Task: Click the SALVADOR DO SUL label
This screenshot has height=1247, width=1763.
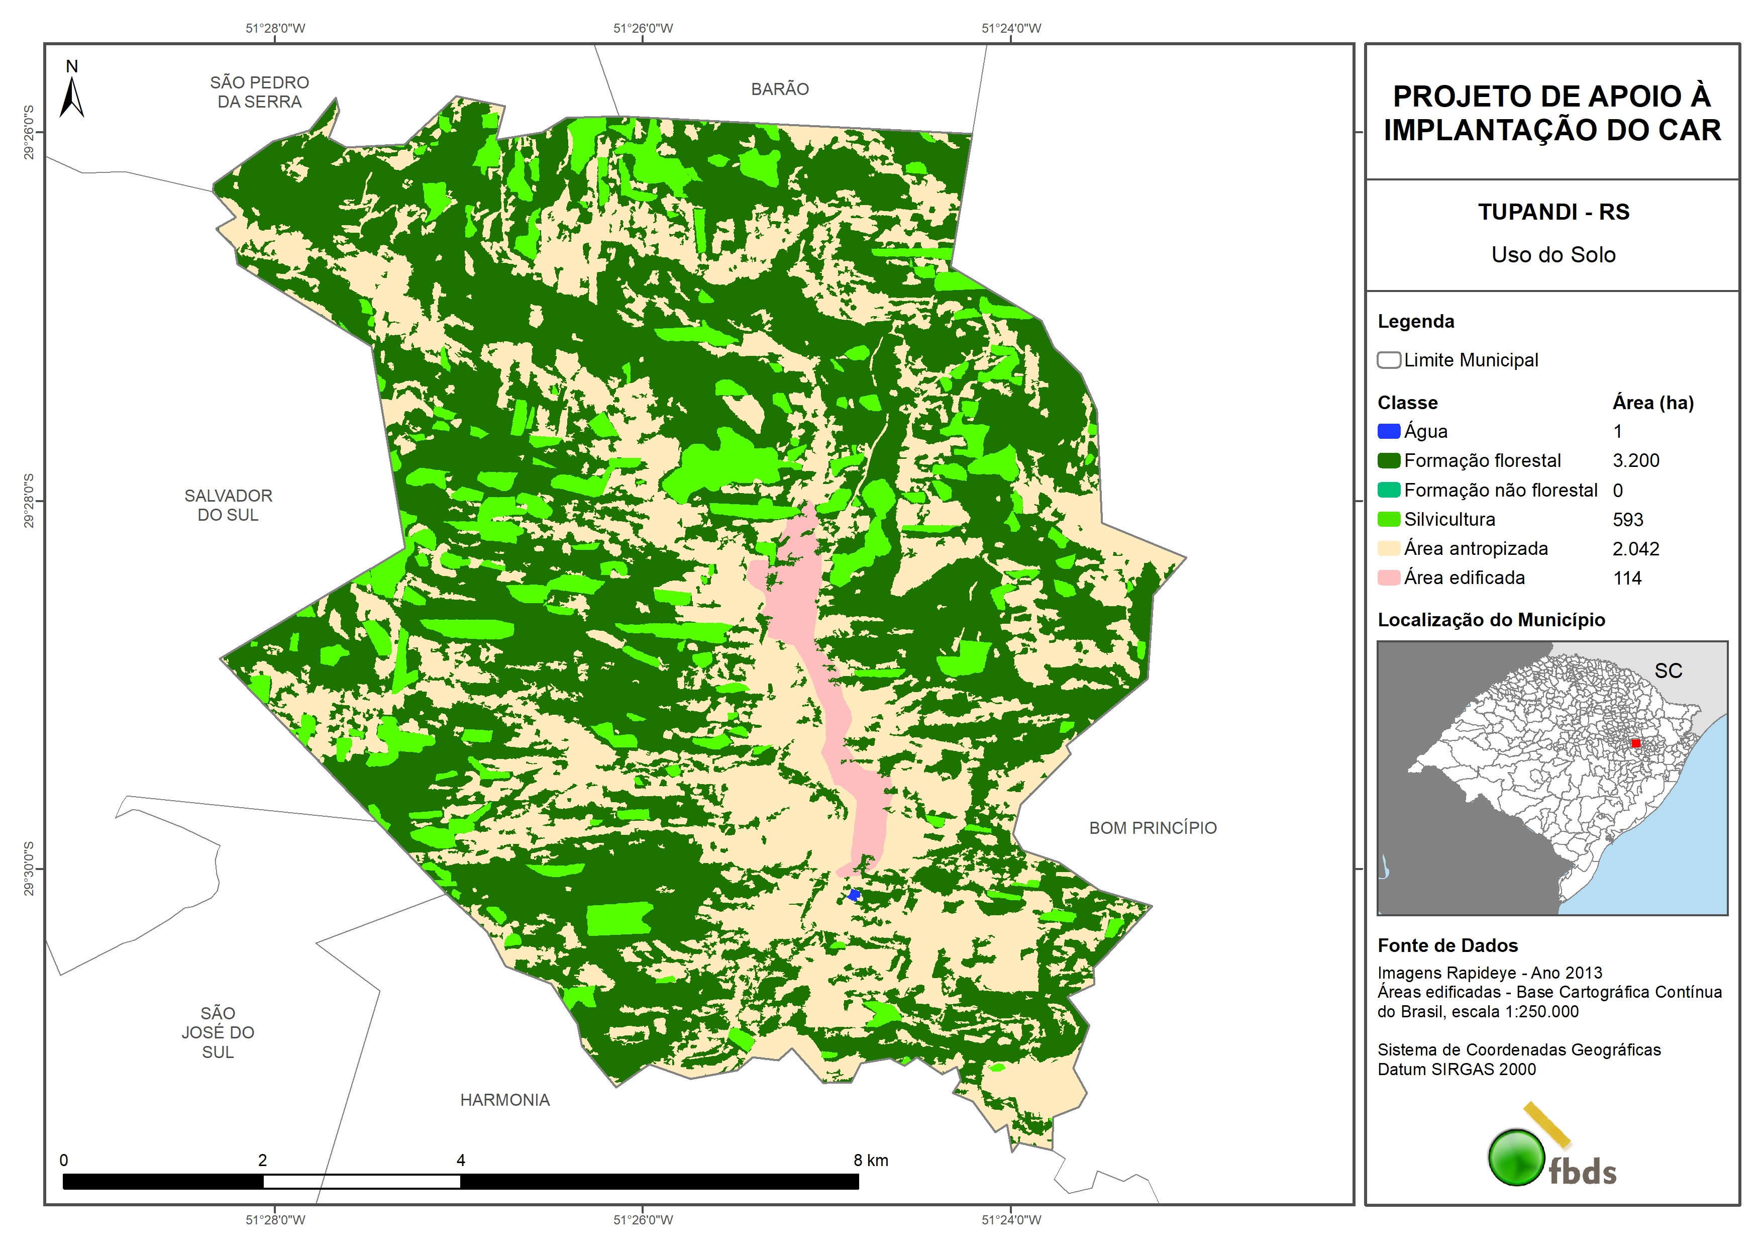Action: (228, 506)
